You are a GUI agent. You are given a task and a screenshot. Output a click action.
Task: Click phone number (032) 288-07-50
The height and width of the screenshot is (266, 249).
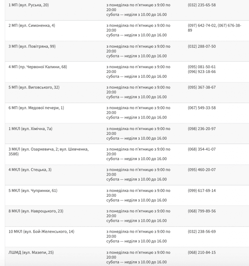pyautogui.click(x=202, y=46)
